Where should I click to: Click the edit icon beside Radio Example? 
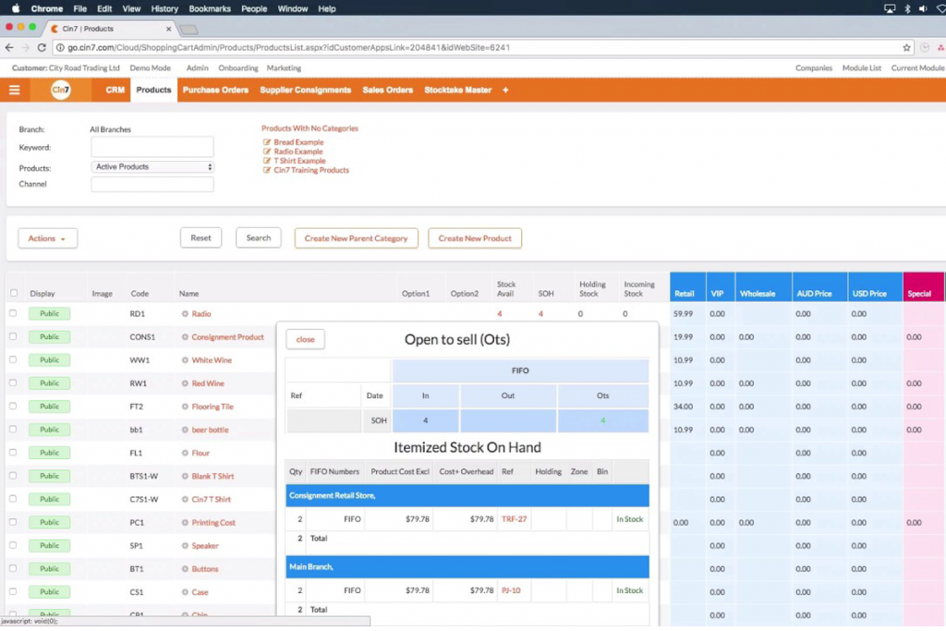tap(267, 151)
